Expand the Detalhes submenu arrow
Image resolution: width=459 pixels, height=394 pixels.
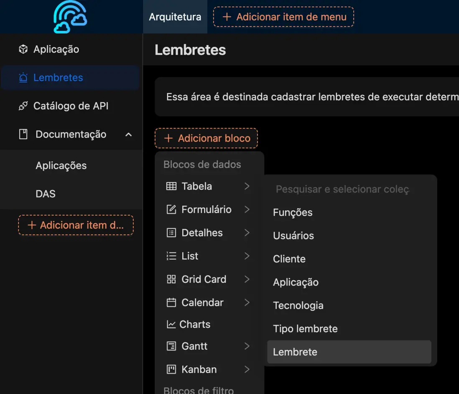tap(247, 233)
